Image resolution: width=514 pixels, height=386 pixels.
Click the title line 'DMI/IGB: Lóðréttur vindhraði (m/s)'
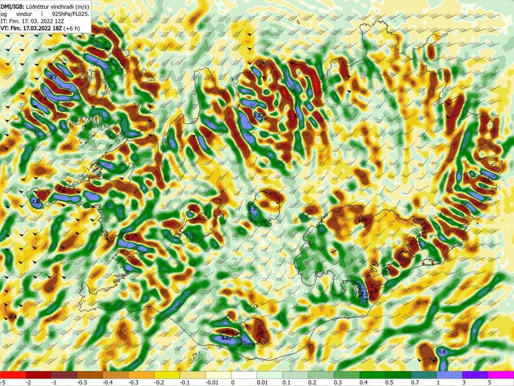(45, 7)
